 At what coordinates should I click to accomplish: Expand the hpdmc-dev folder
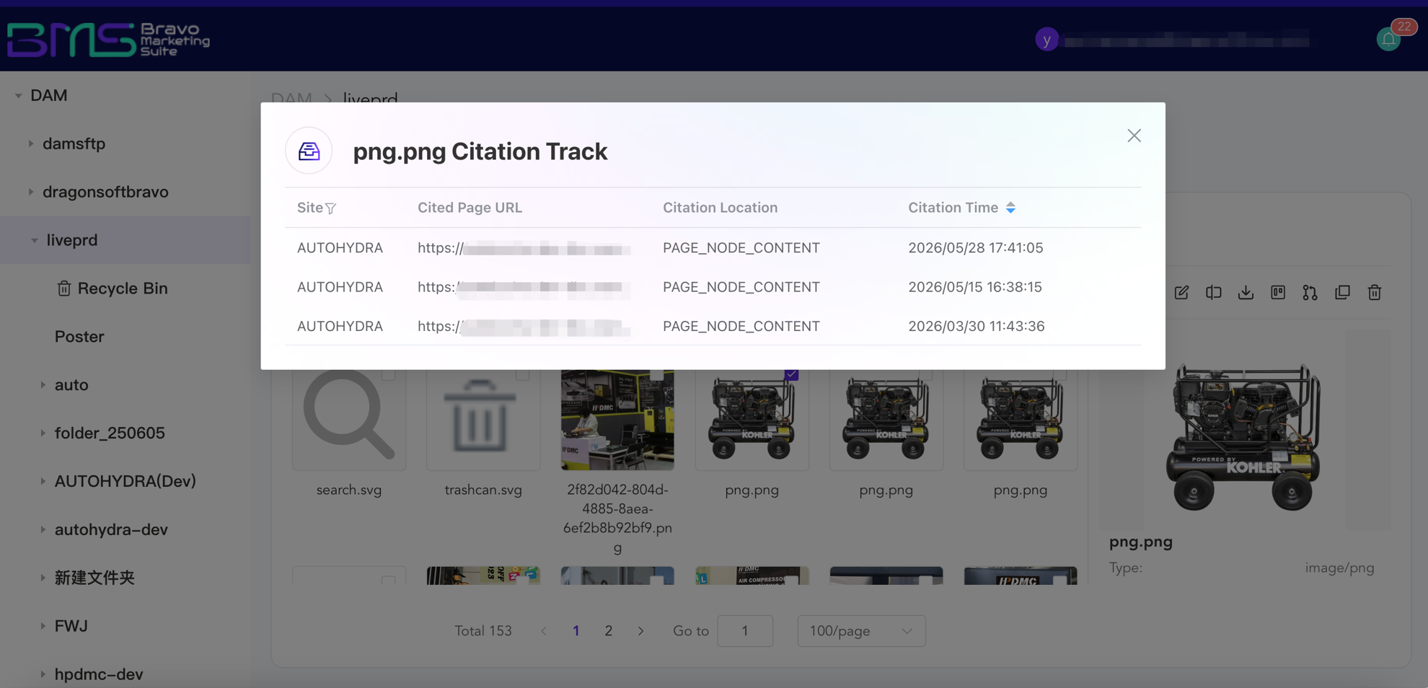tap(43, 674)
